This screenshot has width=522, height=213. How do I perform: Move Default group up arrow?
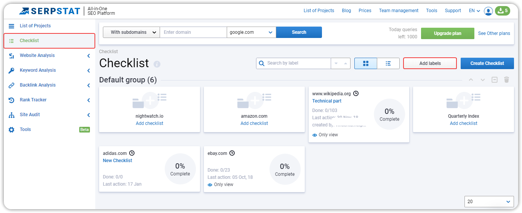pyautogui.click(x=471, y=80)
